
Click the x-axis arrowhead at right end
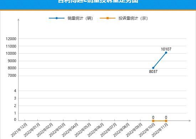tap(190, 121)
